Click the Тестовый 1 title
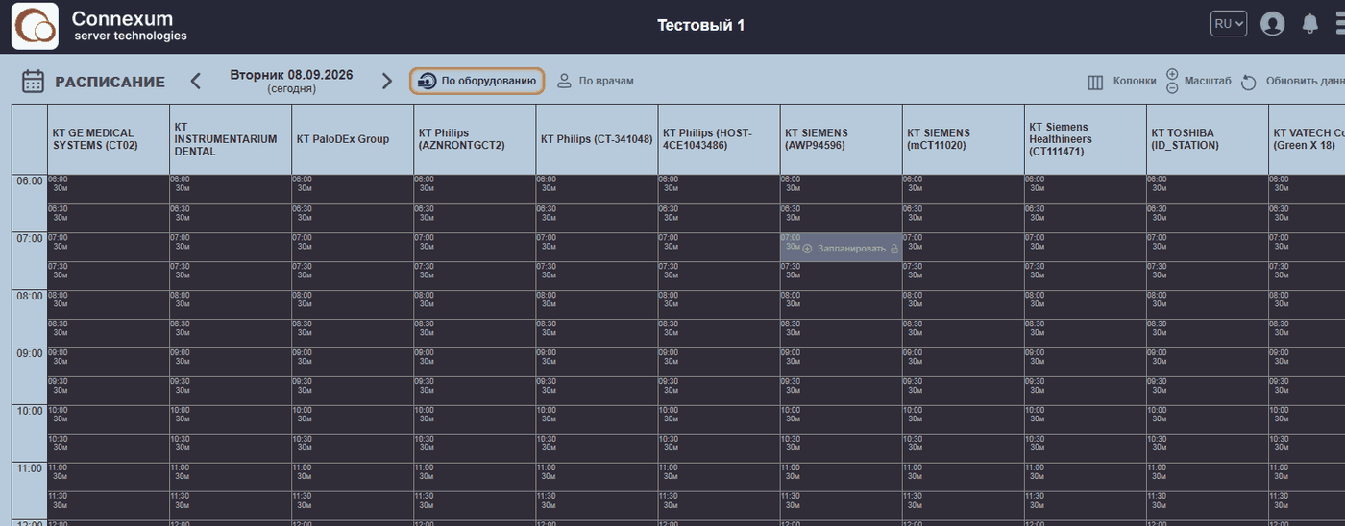The height and width of the screenshot is (526, 1345). coord(700,25)
